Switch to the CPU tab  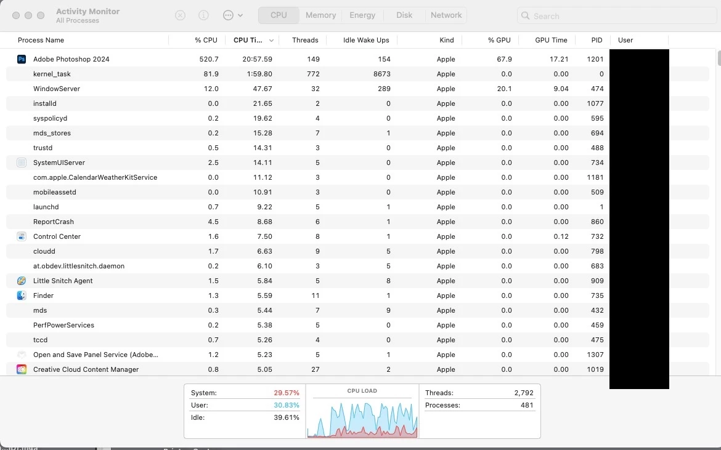coord(279,15)
